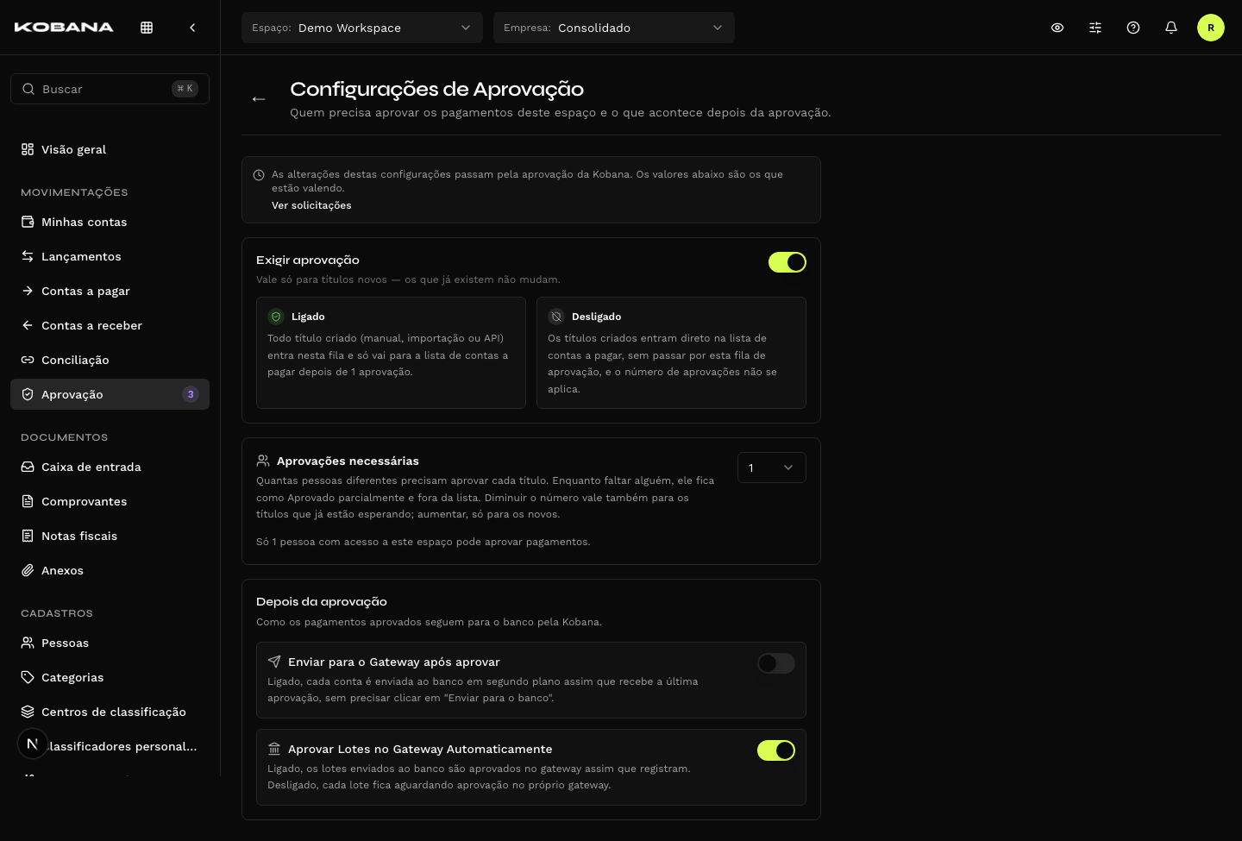This screenshot has height=841, width=1242.
Task: Open Notas fiscais in sidebar
Action: pyautogui.click(x=110, y=536)
